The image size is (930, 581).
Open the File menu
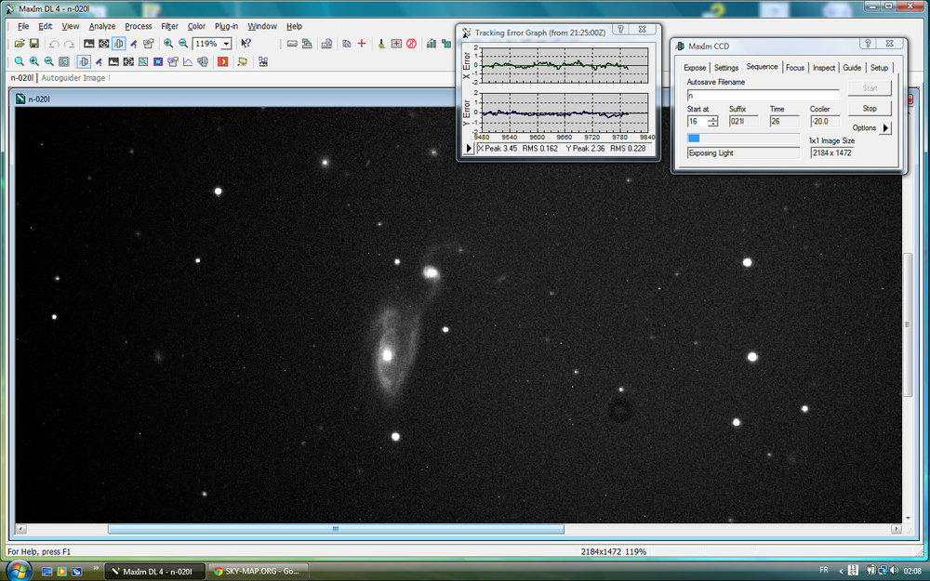pyautogui.click(x=23, y=26)
